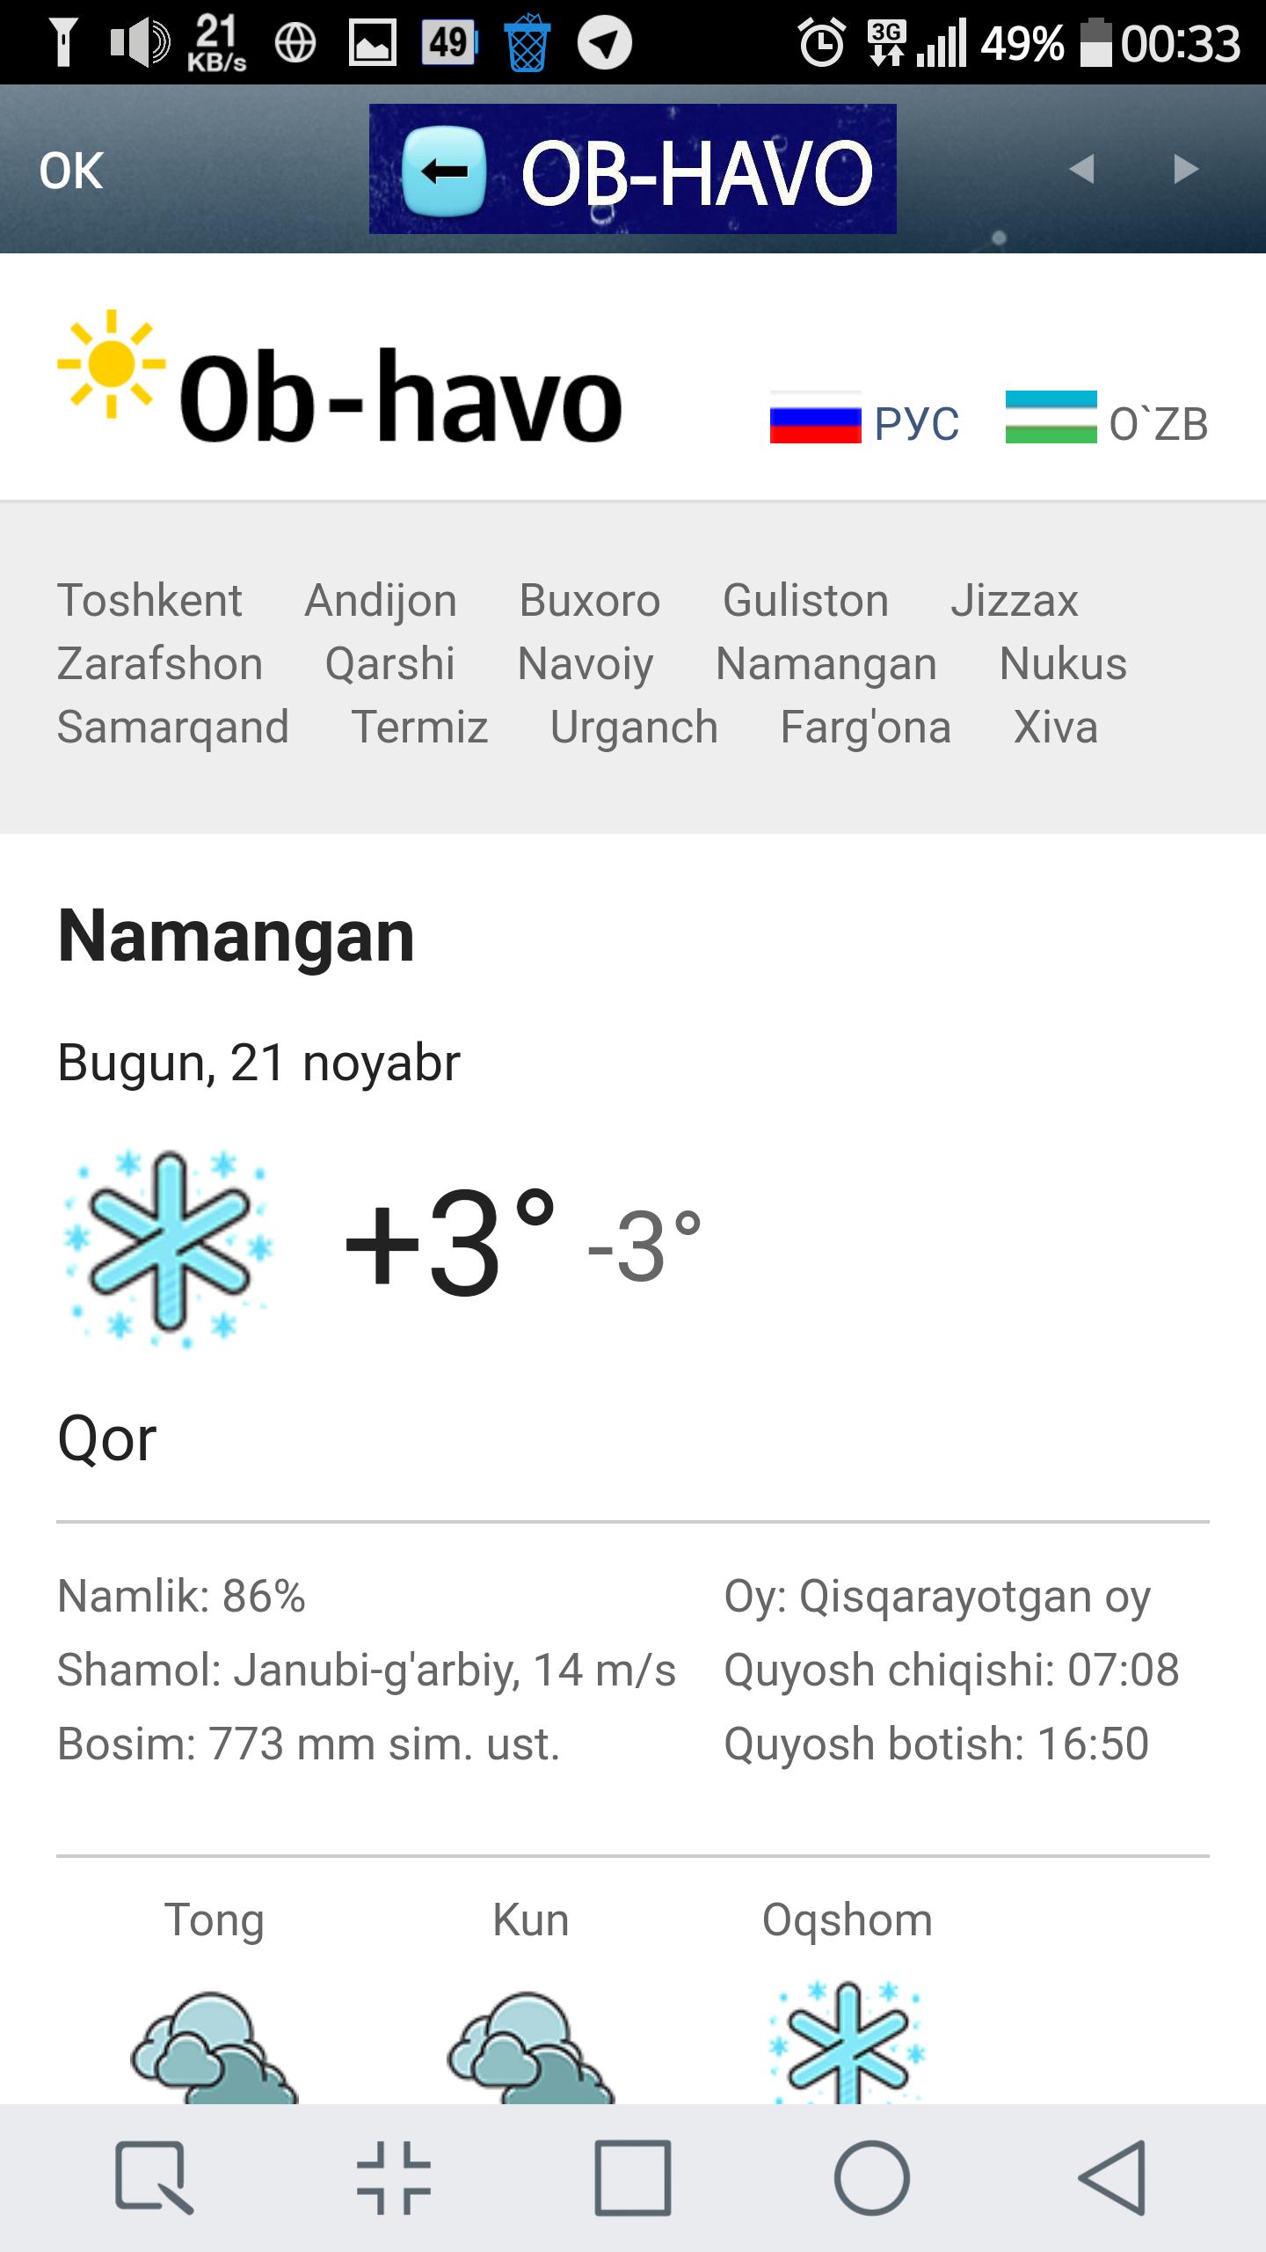Tap the Uzbekistan flag icon
Image resolution: width=1266 pixels, height=2252 pixels.
tap(1051, 417)
